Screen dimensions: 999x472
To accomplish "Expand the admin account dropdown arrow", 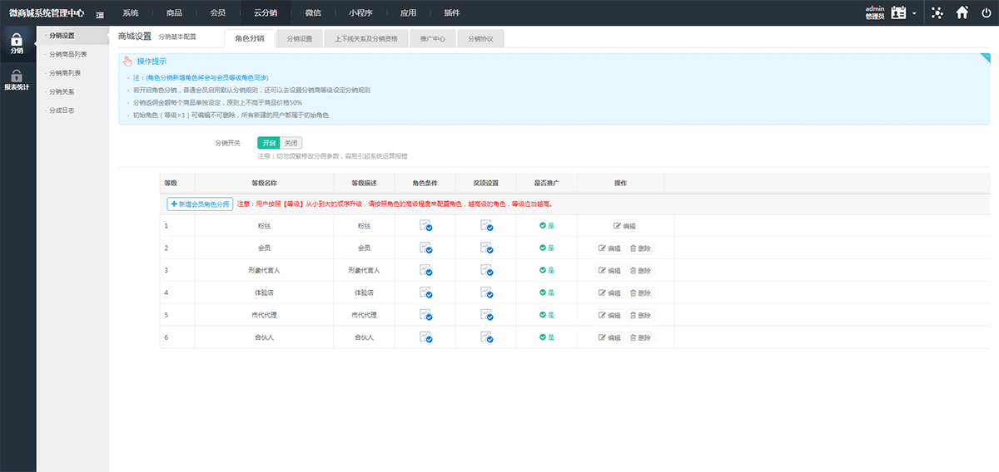I will [x=914, y=13].
